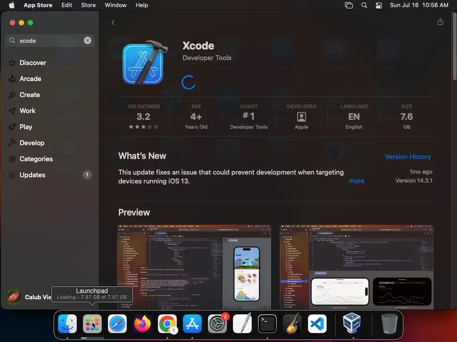Open Terminal from the dock
The image size is (457, 342).
267,324
